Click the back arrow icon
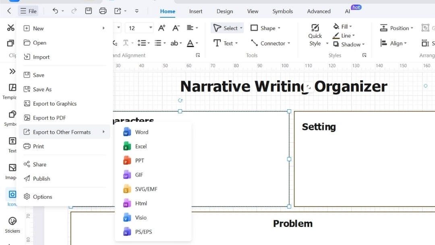The width and height of the screenshot is (435, 245). (9, 11)
